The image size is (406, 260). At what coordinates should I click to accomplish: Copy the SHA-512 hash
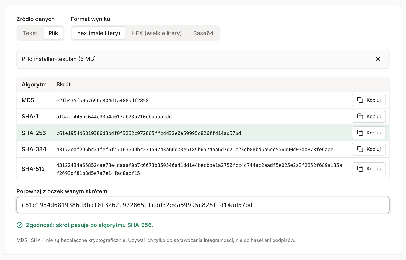click(x=369, y=169)
